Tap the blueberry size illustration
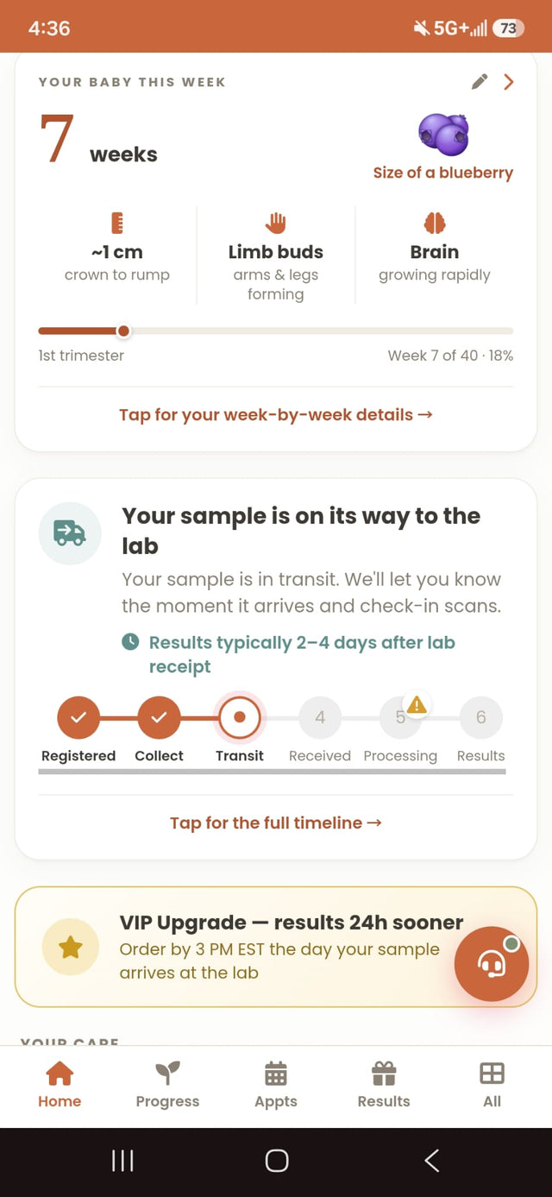This screenshot has height=1197, width=552. coord(443,135)
